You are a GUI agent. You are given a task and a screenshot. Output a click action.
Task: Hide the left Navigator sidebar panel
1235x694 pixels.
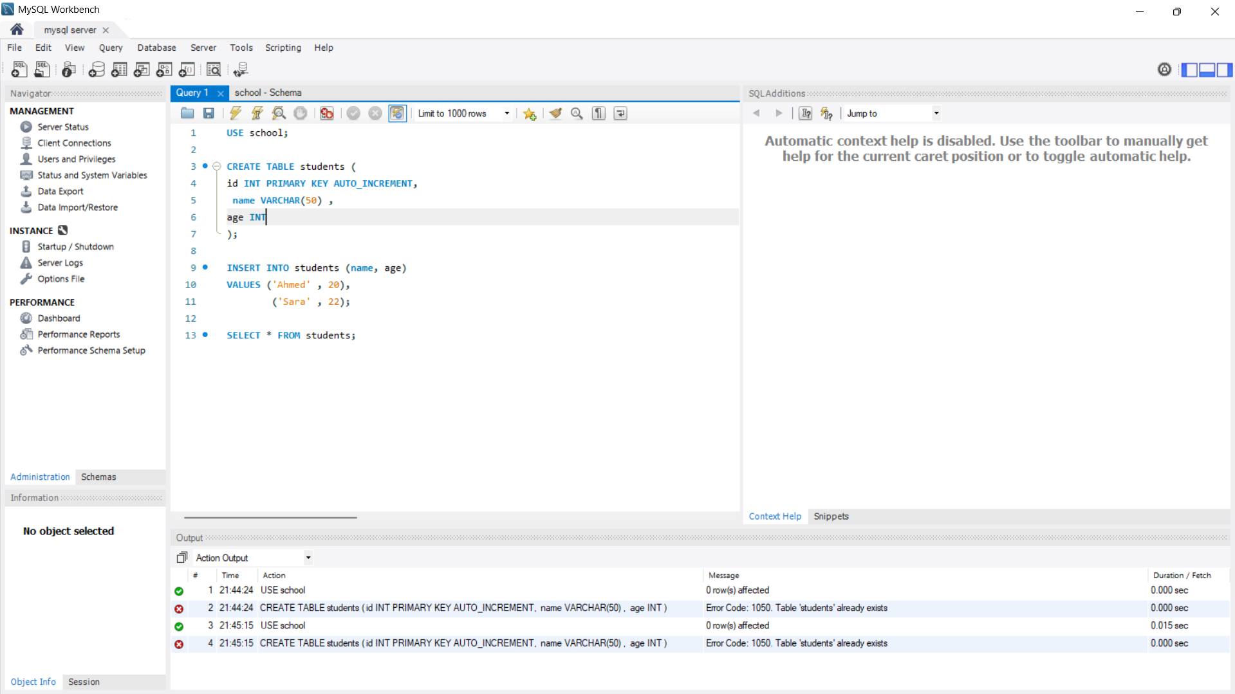coord(1189,69)
